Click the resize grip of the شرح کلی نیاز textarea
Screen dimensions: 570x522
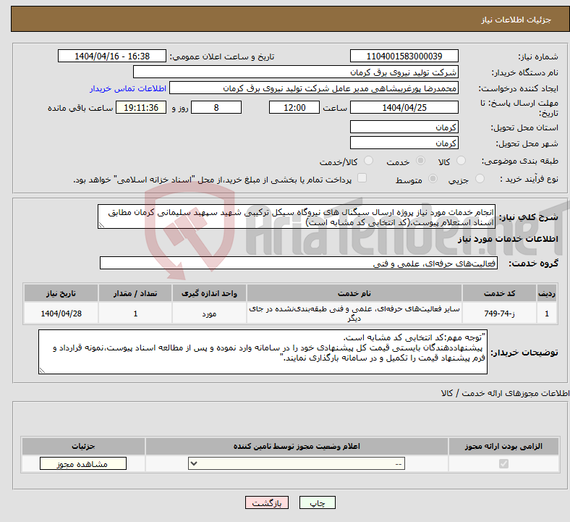pos(101,225)
